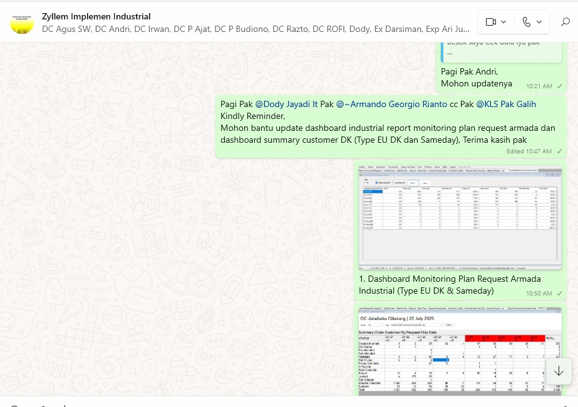Click the delivery checkmark beside 10:50 AM
This screenshot has height=407, width=578.
coord(559,293)
